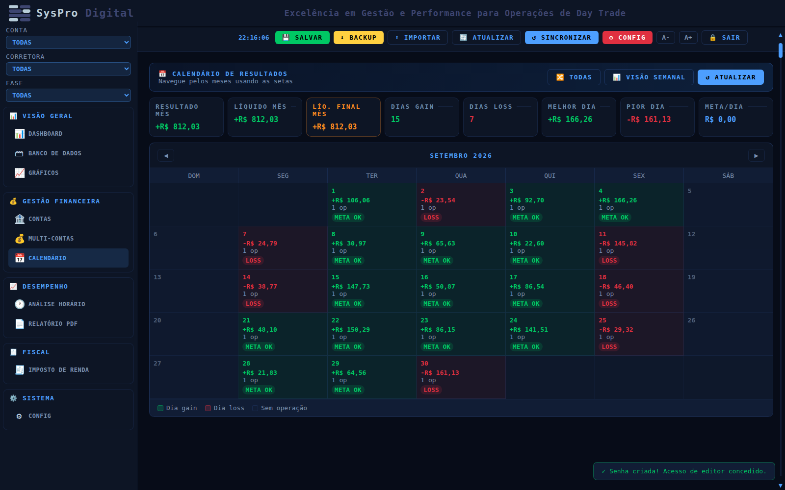Click the Dia gain legend swatch

pyautogui.click(x=160, y=408)
